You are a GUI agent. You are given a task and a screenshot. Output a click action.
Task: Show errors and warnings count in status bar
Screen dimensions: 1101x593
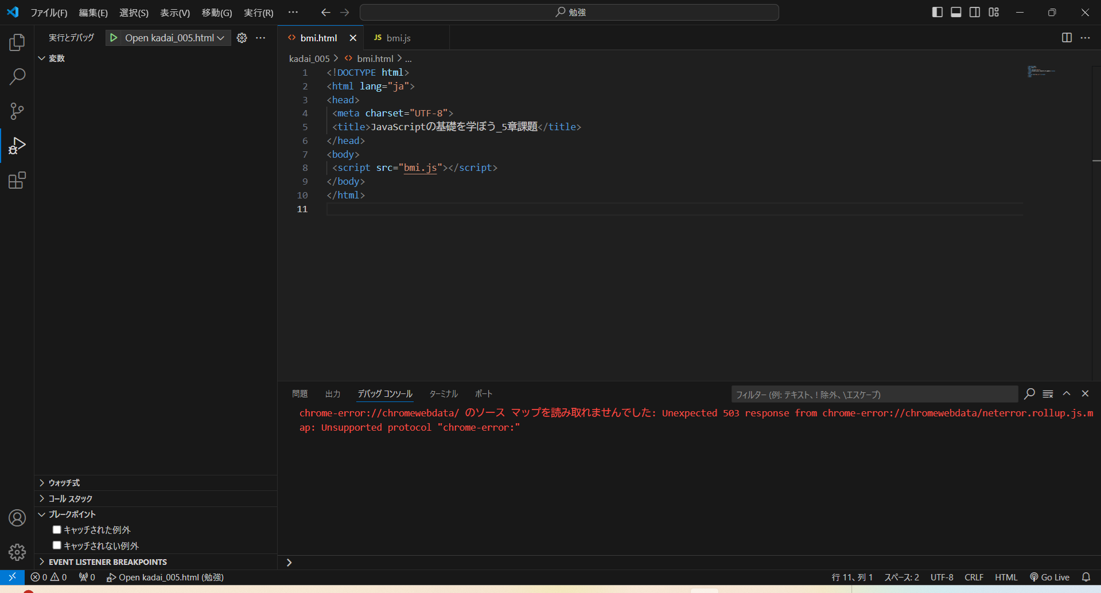pyautogui.click(x=49, y=577)
